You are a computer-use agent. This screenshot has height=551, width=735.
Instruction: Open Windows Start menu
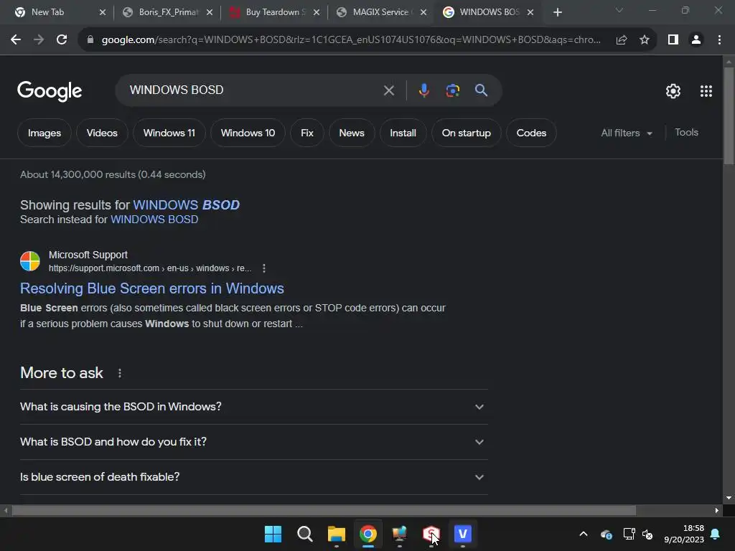pos(273,534)
